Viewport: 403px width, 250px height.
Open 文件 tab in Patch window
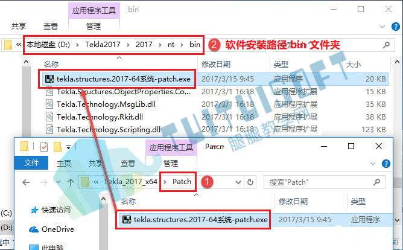point(31,163)
